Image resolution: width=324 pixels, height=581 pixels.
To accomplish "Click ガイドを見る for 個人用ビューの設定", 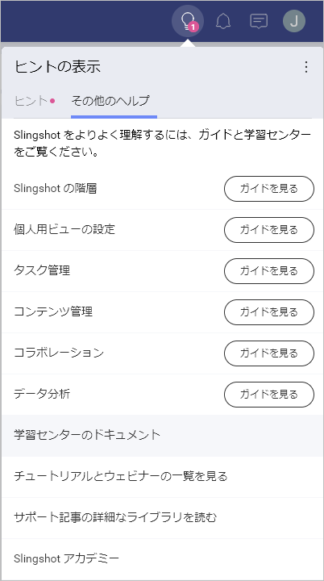I will click(x=269, y=230).
